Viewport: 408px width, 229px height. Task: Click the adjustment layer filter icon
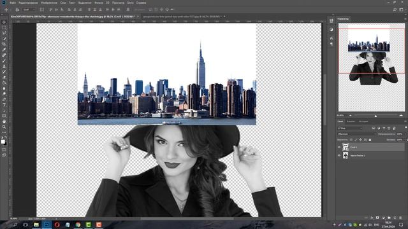pos(379,128)
